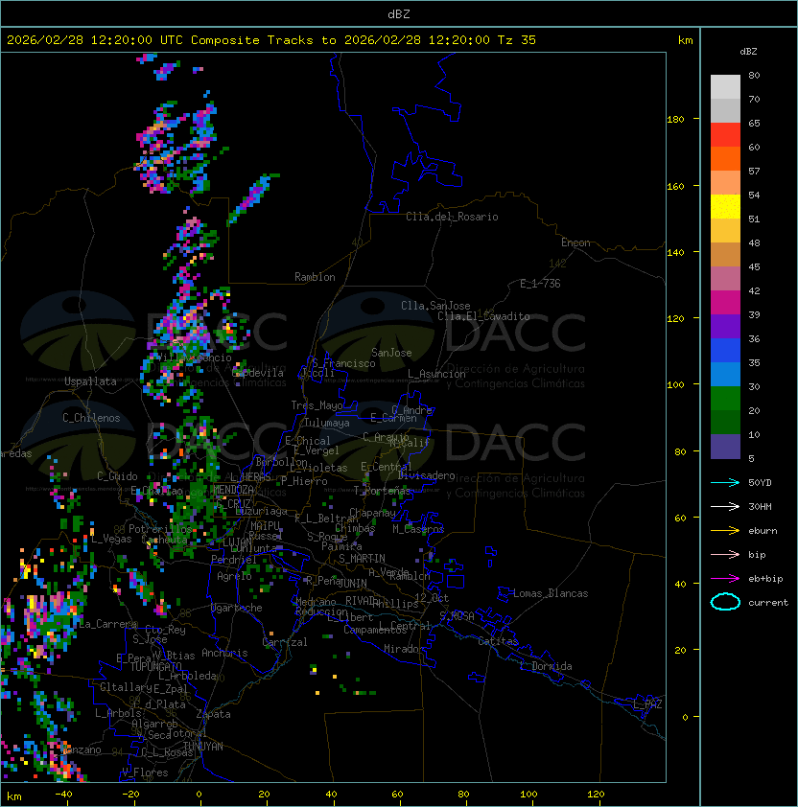Click the 'Clla.del_Rosario' map label

(452, 217)
